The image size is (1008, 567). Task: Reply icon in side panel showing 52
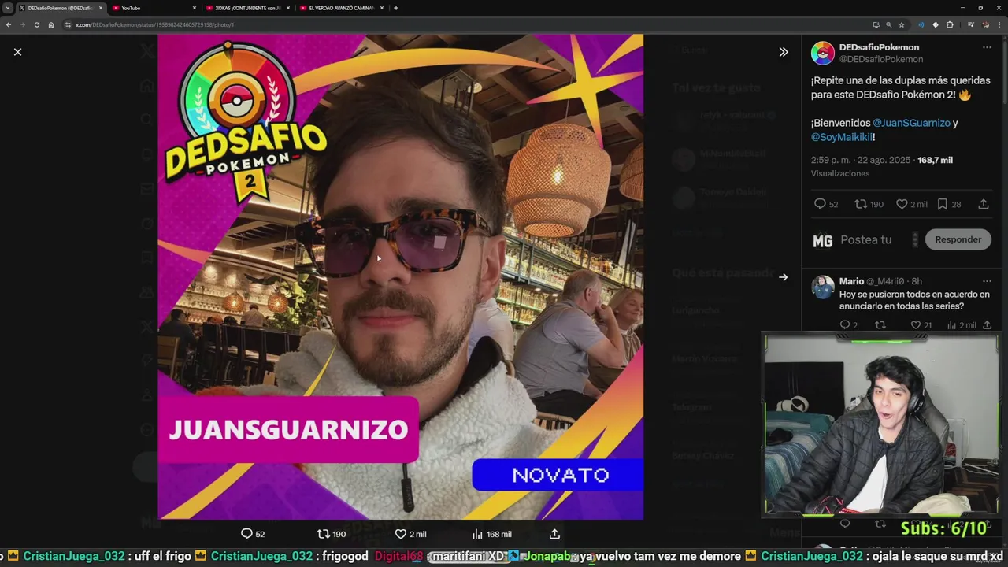tap(820, 204)
